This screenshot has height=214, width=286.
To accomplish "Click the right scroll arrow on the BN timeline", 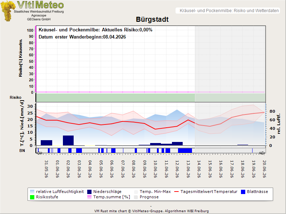I will coord(262,153).
